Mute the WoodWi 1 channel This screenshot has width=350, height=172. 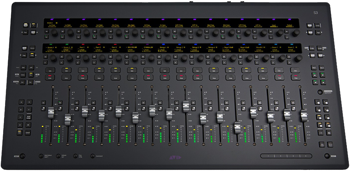[x=263, y=78]
